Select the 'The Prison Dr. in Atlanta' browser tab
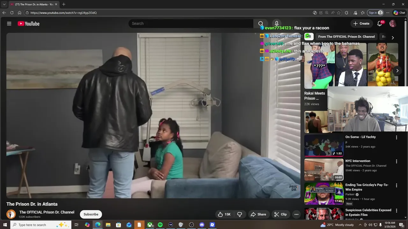 33,4
